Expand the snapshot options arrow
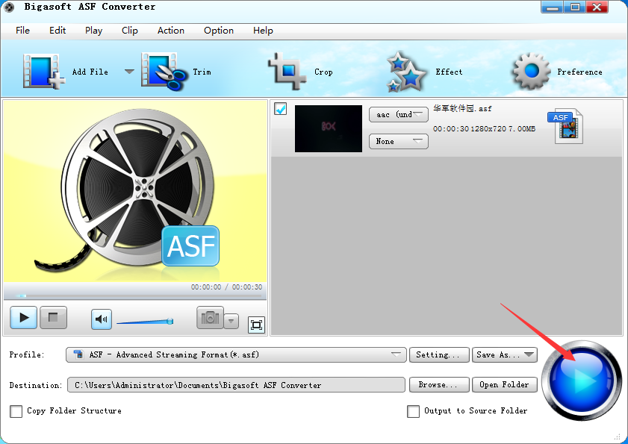The width and height of the screenshot is (628, 444). click(x=231, y=321)
